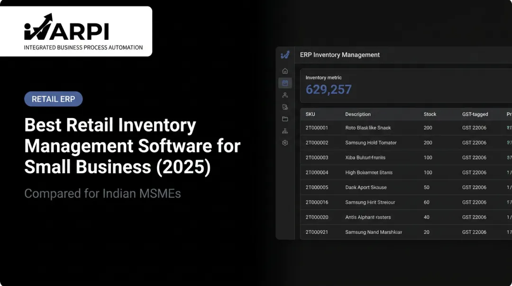This screenshot has height=286, width=512.
Task: Click the ARPI logo banner
Action: point(76,31)
